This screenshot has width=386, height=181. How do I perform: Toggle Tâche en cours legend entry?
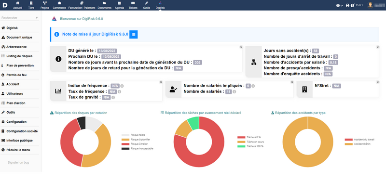250,142
